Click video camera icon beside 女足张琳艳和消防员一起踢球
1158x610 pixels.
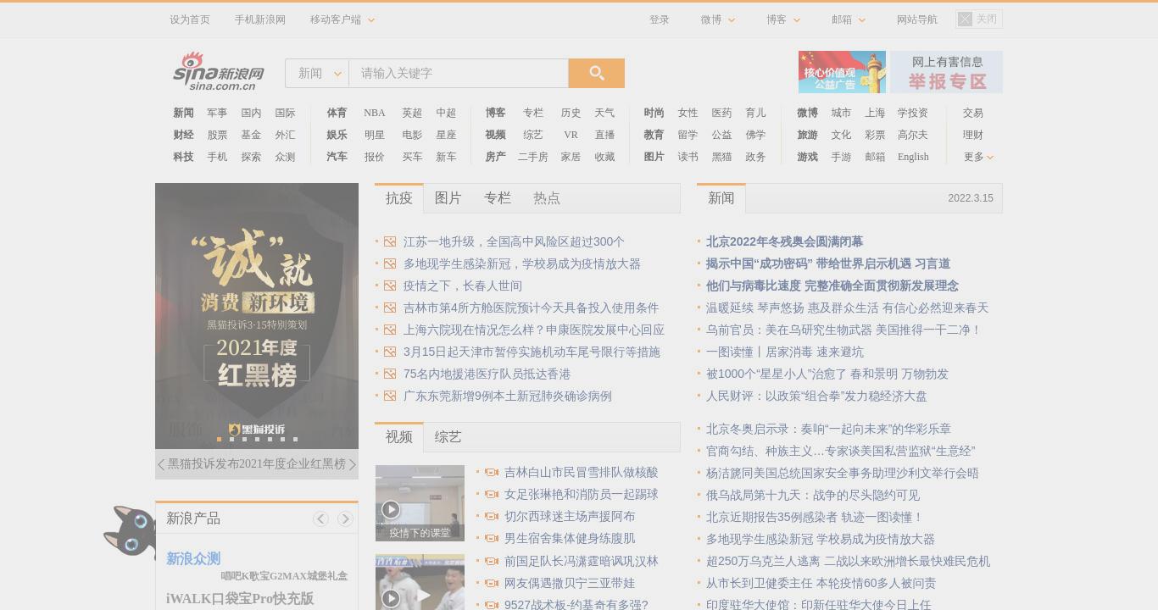492,494
